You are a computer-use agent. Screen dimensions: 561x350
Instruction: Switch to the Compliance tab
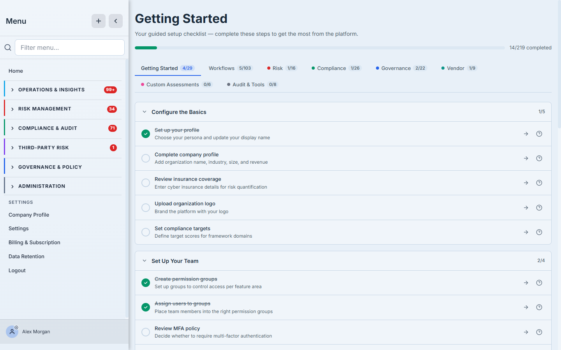pos(336,68)
